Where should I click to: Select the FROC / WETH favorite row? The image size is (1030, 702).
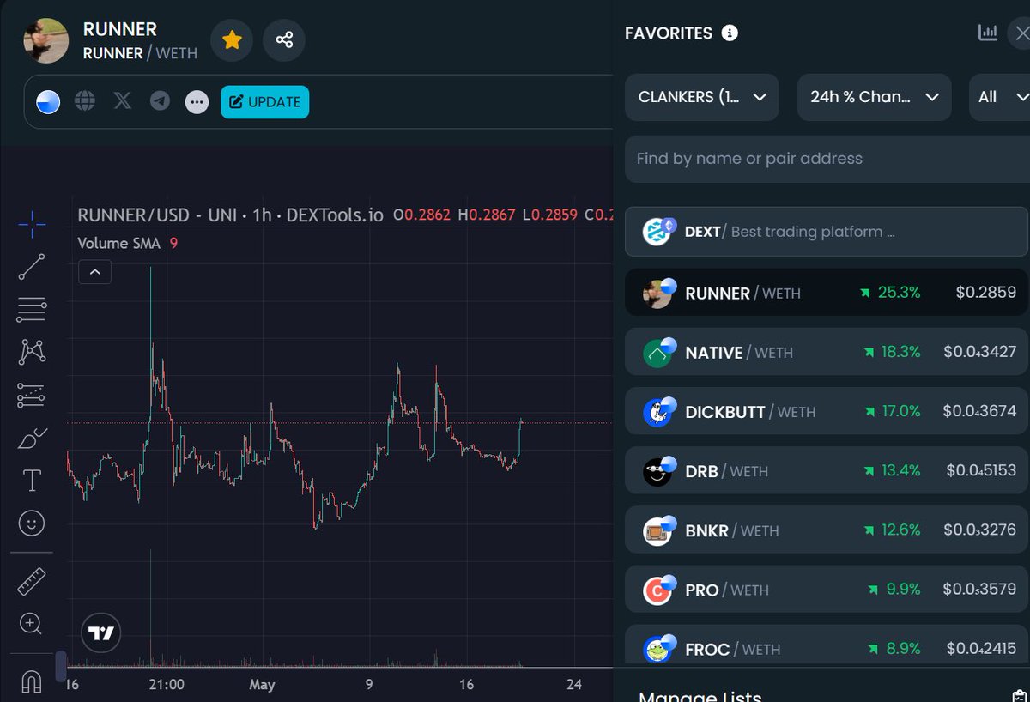827,644
